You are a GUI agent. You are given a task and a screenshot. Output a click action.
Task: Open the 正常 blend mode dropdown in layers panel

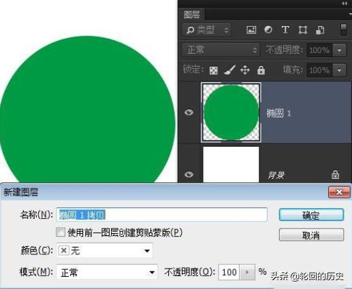pyautogui.click(x=221, y=50)
